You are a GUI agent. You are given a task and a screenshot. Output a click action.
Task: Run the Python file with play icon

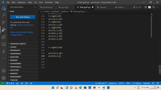(x=140, y=7)
